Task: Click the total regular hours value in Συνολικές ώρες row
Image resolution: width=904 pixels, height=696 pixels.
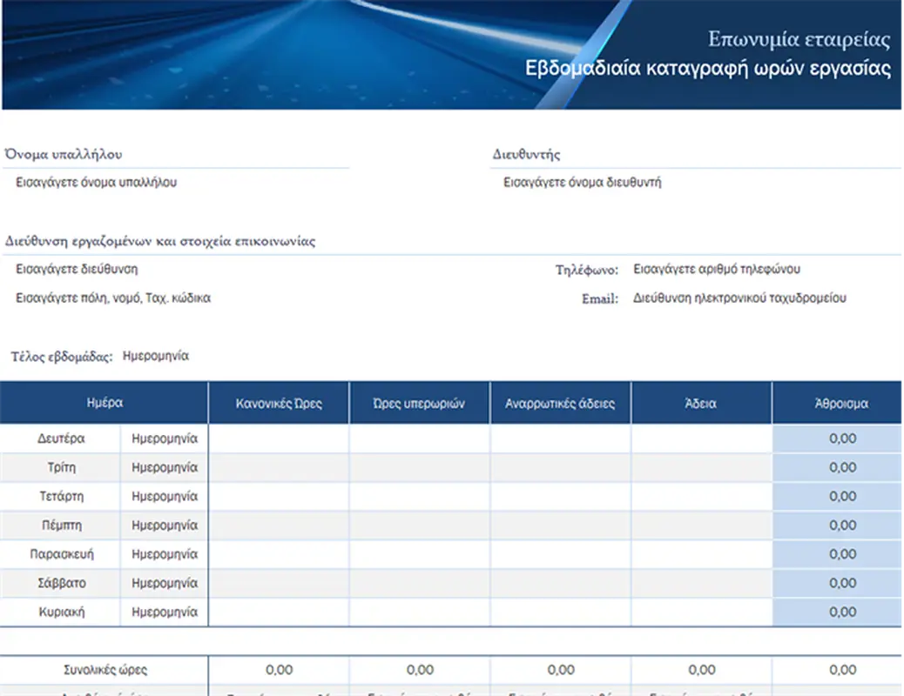Action: click(x=279, y=670)
